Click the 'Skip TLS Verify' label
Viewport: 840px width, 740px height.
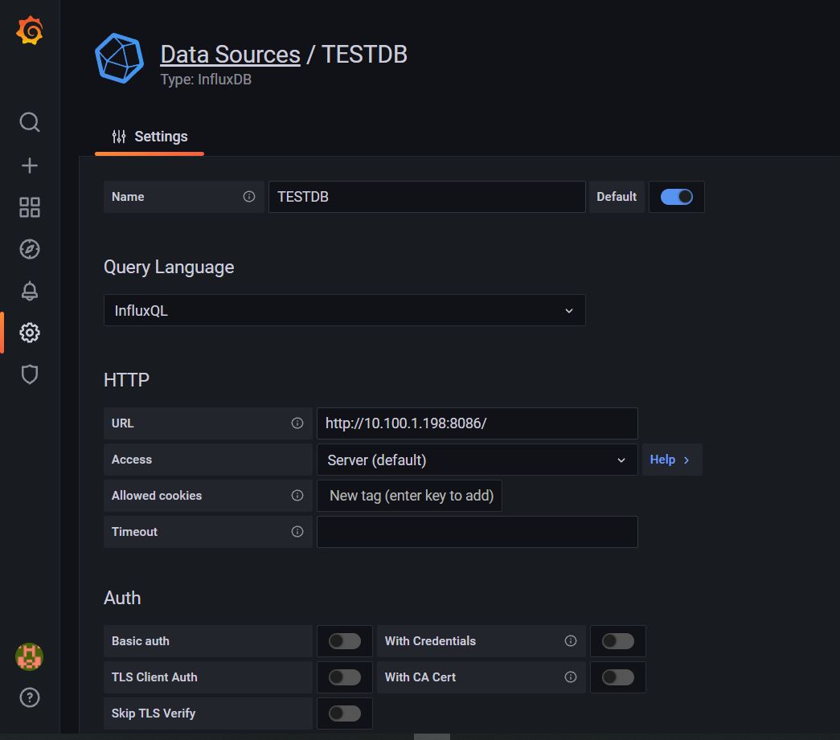click(x=154, y=713)
